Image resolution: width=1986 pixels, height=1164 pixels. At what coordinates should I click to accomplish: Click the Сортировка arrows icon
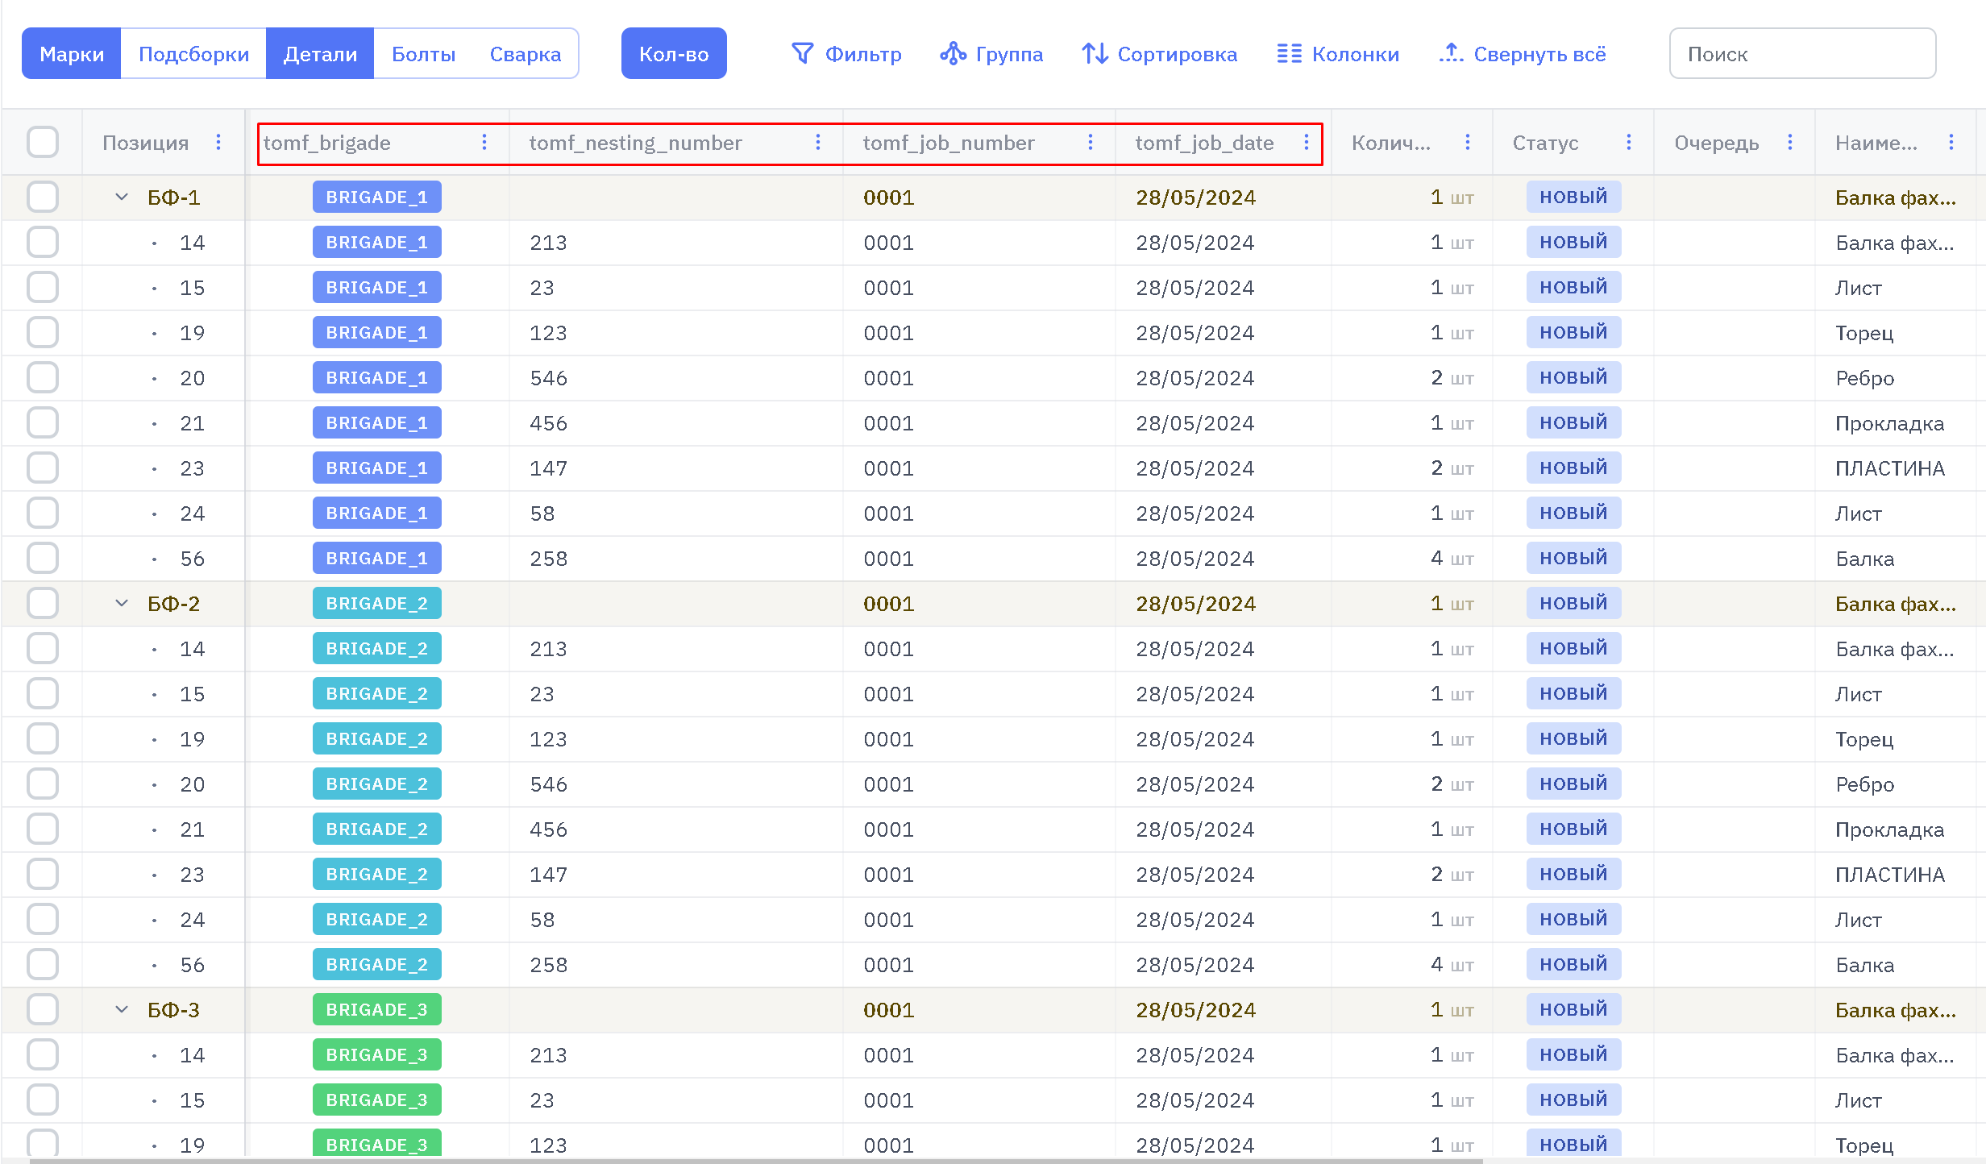[x=1095, y=53]
